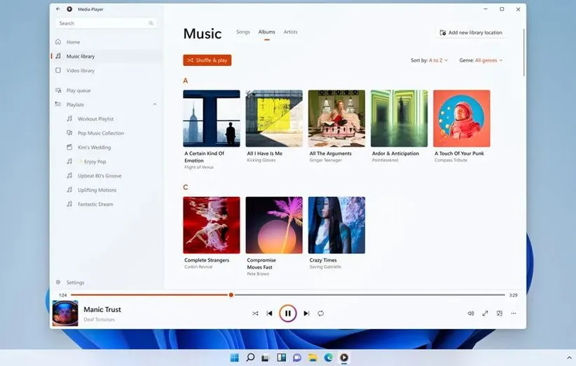
Task: Open Microsoft Edge from taskbar
Action: click(329, 358)
